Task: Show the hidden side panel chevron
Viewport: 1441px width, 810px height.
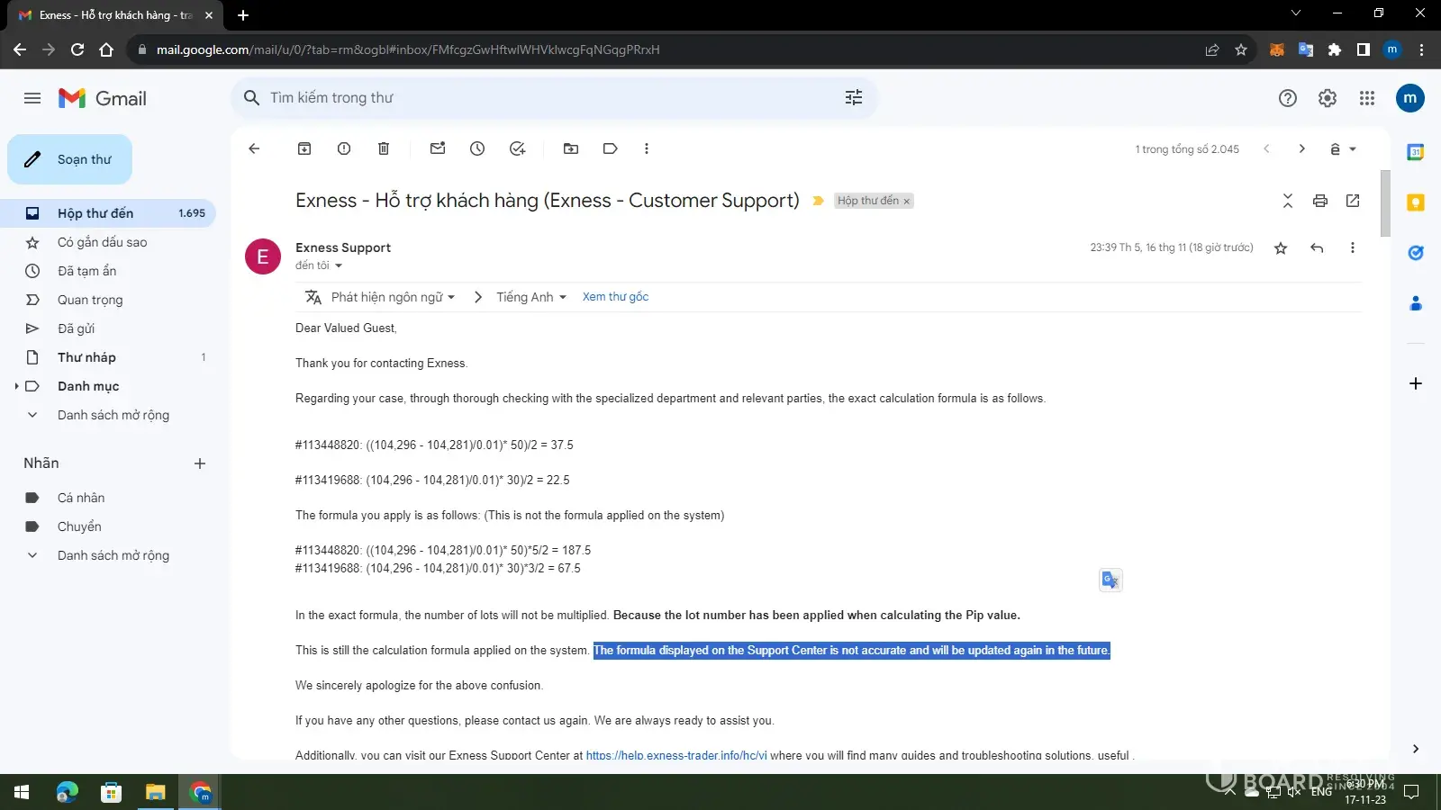Action: pos(1416,749)
